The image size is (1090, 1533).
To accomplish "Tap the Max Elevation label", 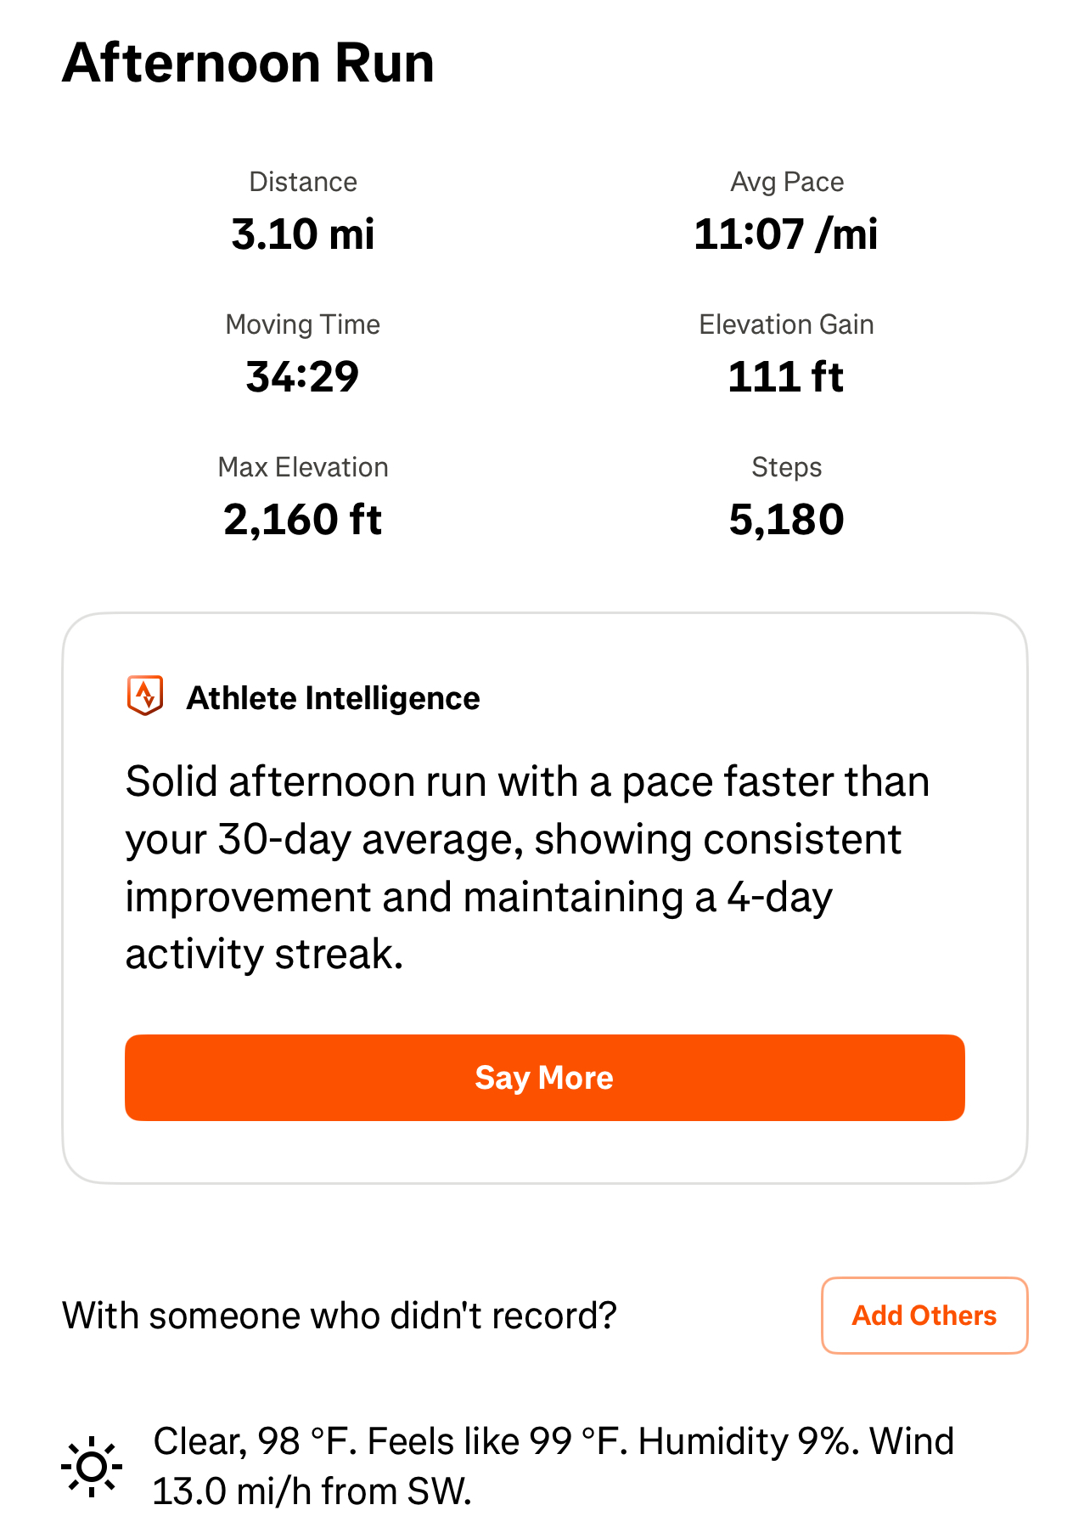I will click(x=303, y=467).
